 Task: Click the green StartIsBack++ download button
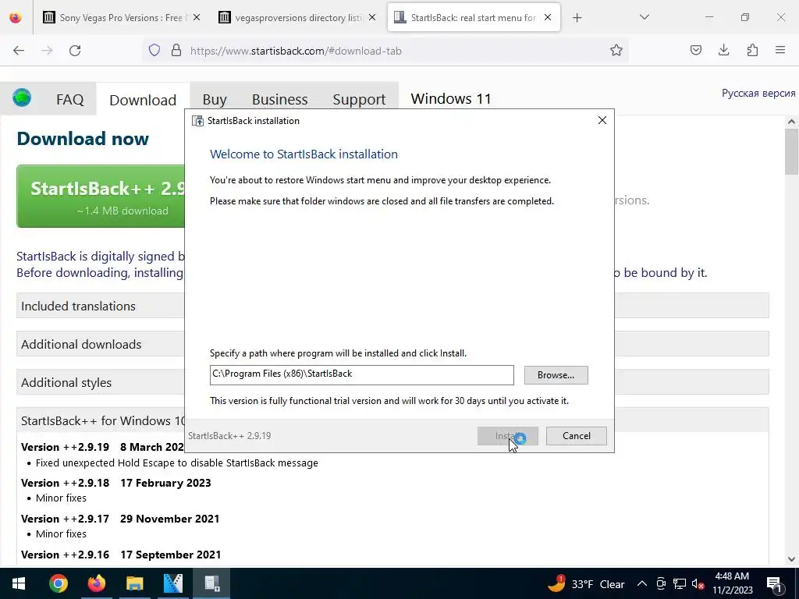pyautogui.click(x=101, y=196)
